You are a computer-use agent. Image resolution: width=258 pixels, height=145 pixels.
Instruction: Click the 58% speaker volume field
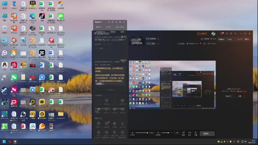[177, 133]
